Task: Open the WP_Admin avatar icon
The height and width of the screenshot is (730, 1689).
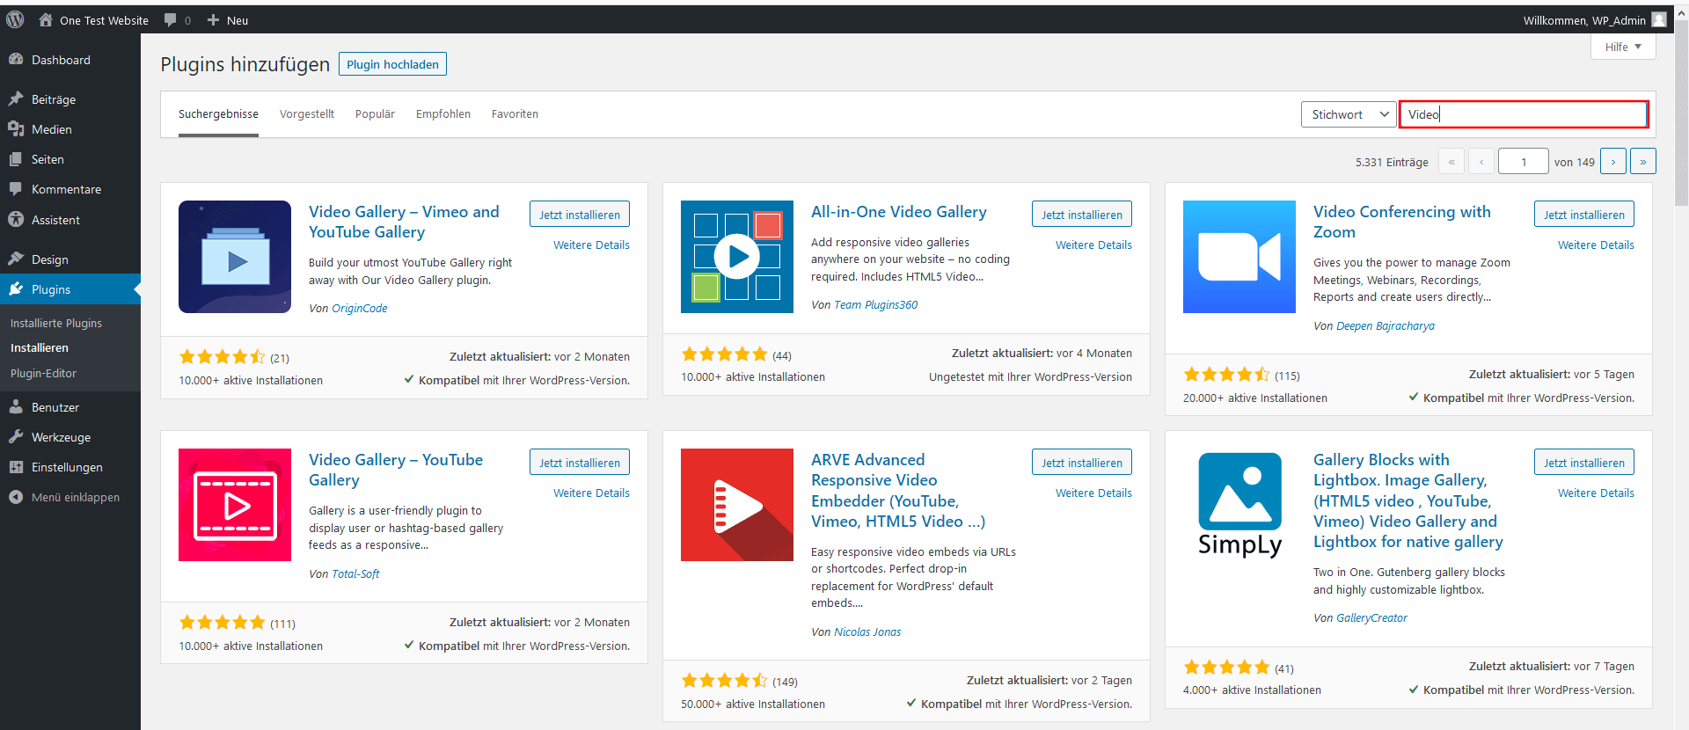Action: point(1659,19)
